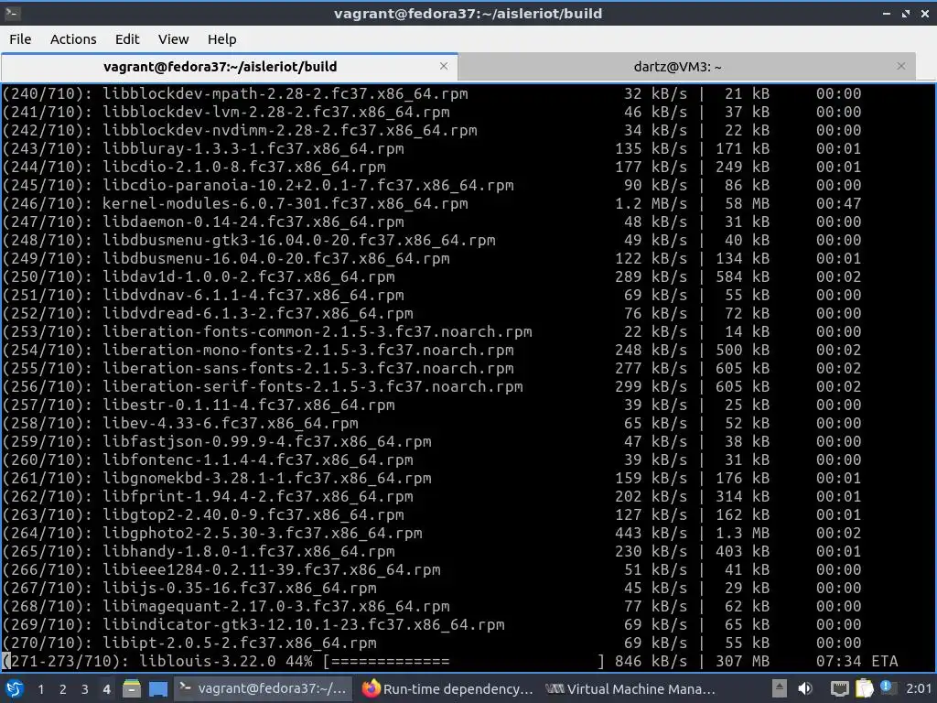
Task: Click the libipt-2.0.5-2 package line
Action: pyautogui.click(x=432, y=643)
